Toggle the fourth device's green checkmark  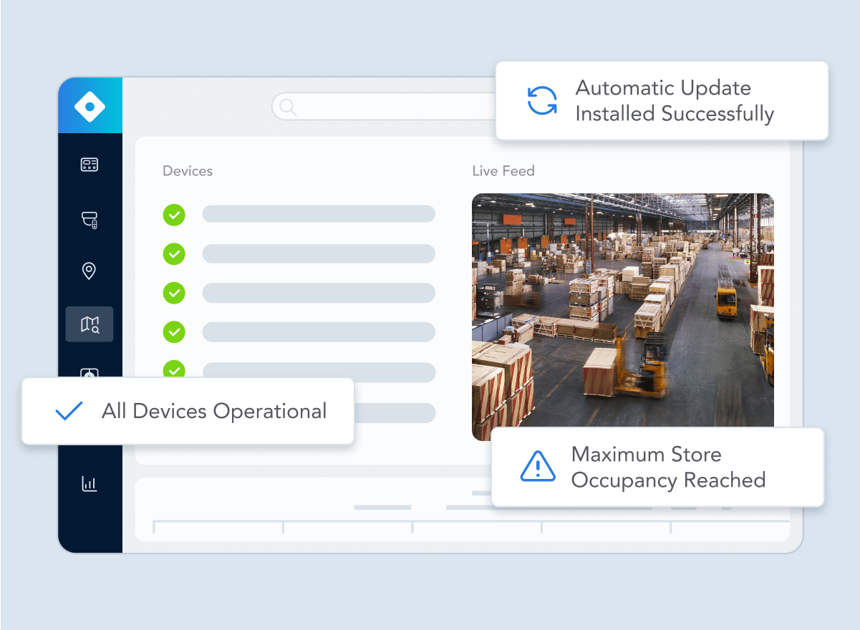tap(174, 331)
